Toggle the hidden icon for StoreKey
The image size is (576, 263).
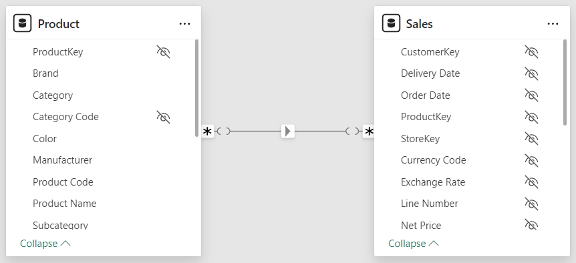point(531,139)
